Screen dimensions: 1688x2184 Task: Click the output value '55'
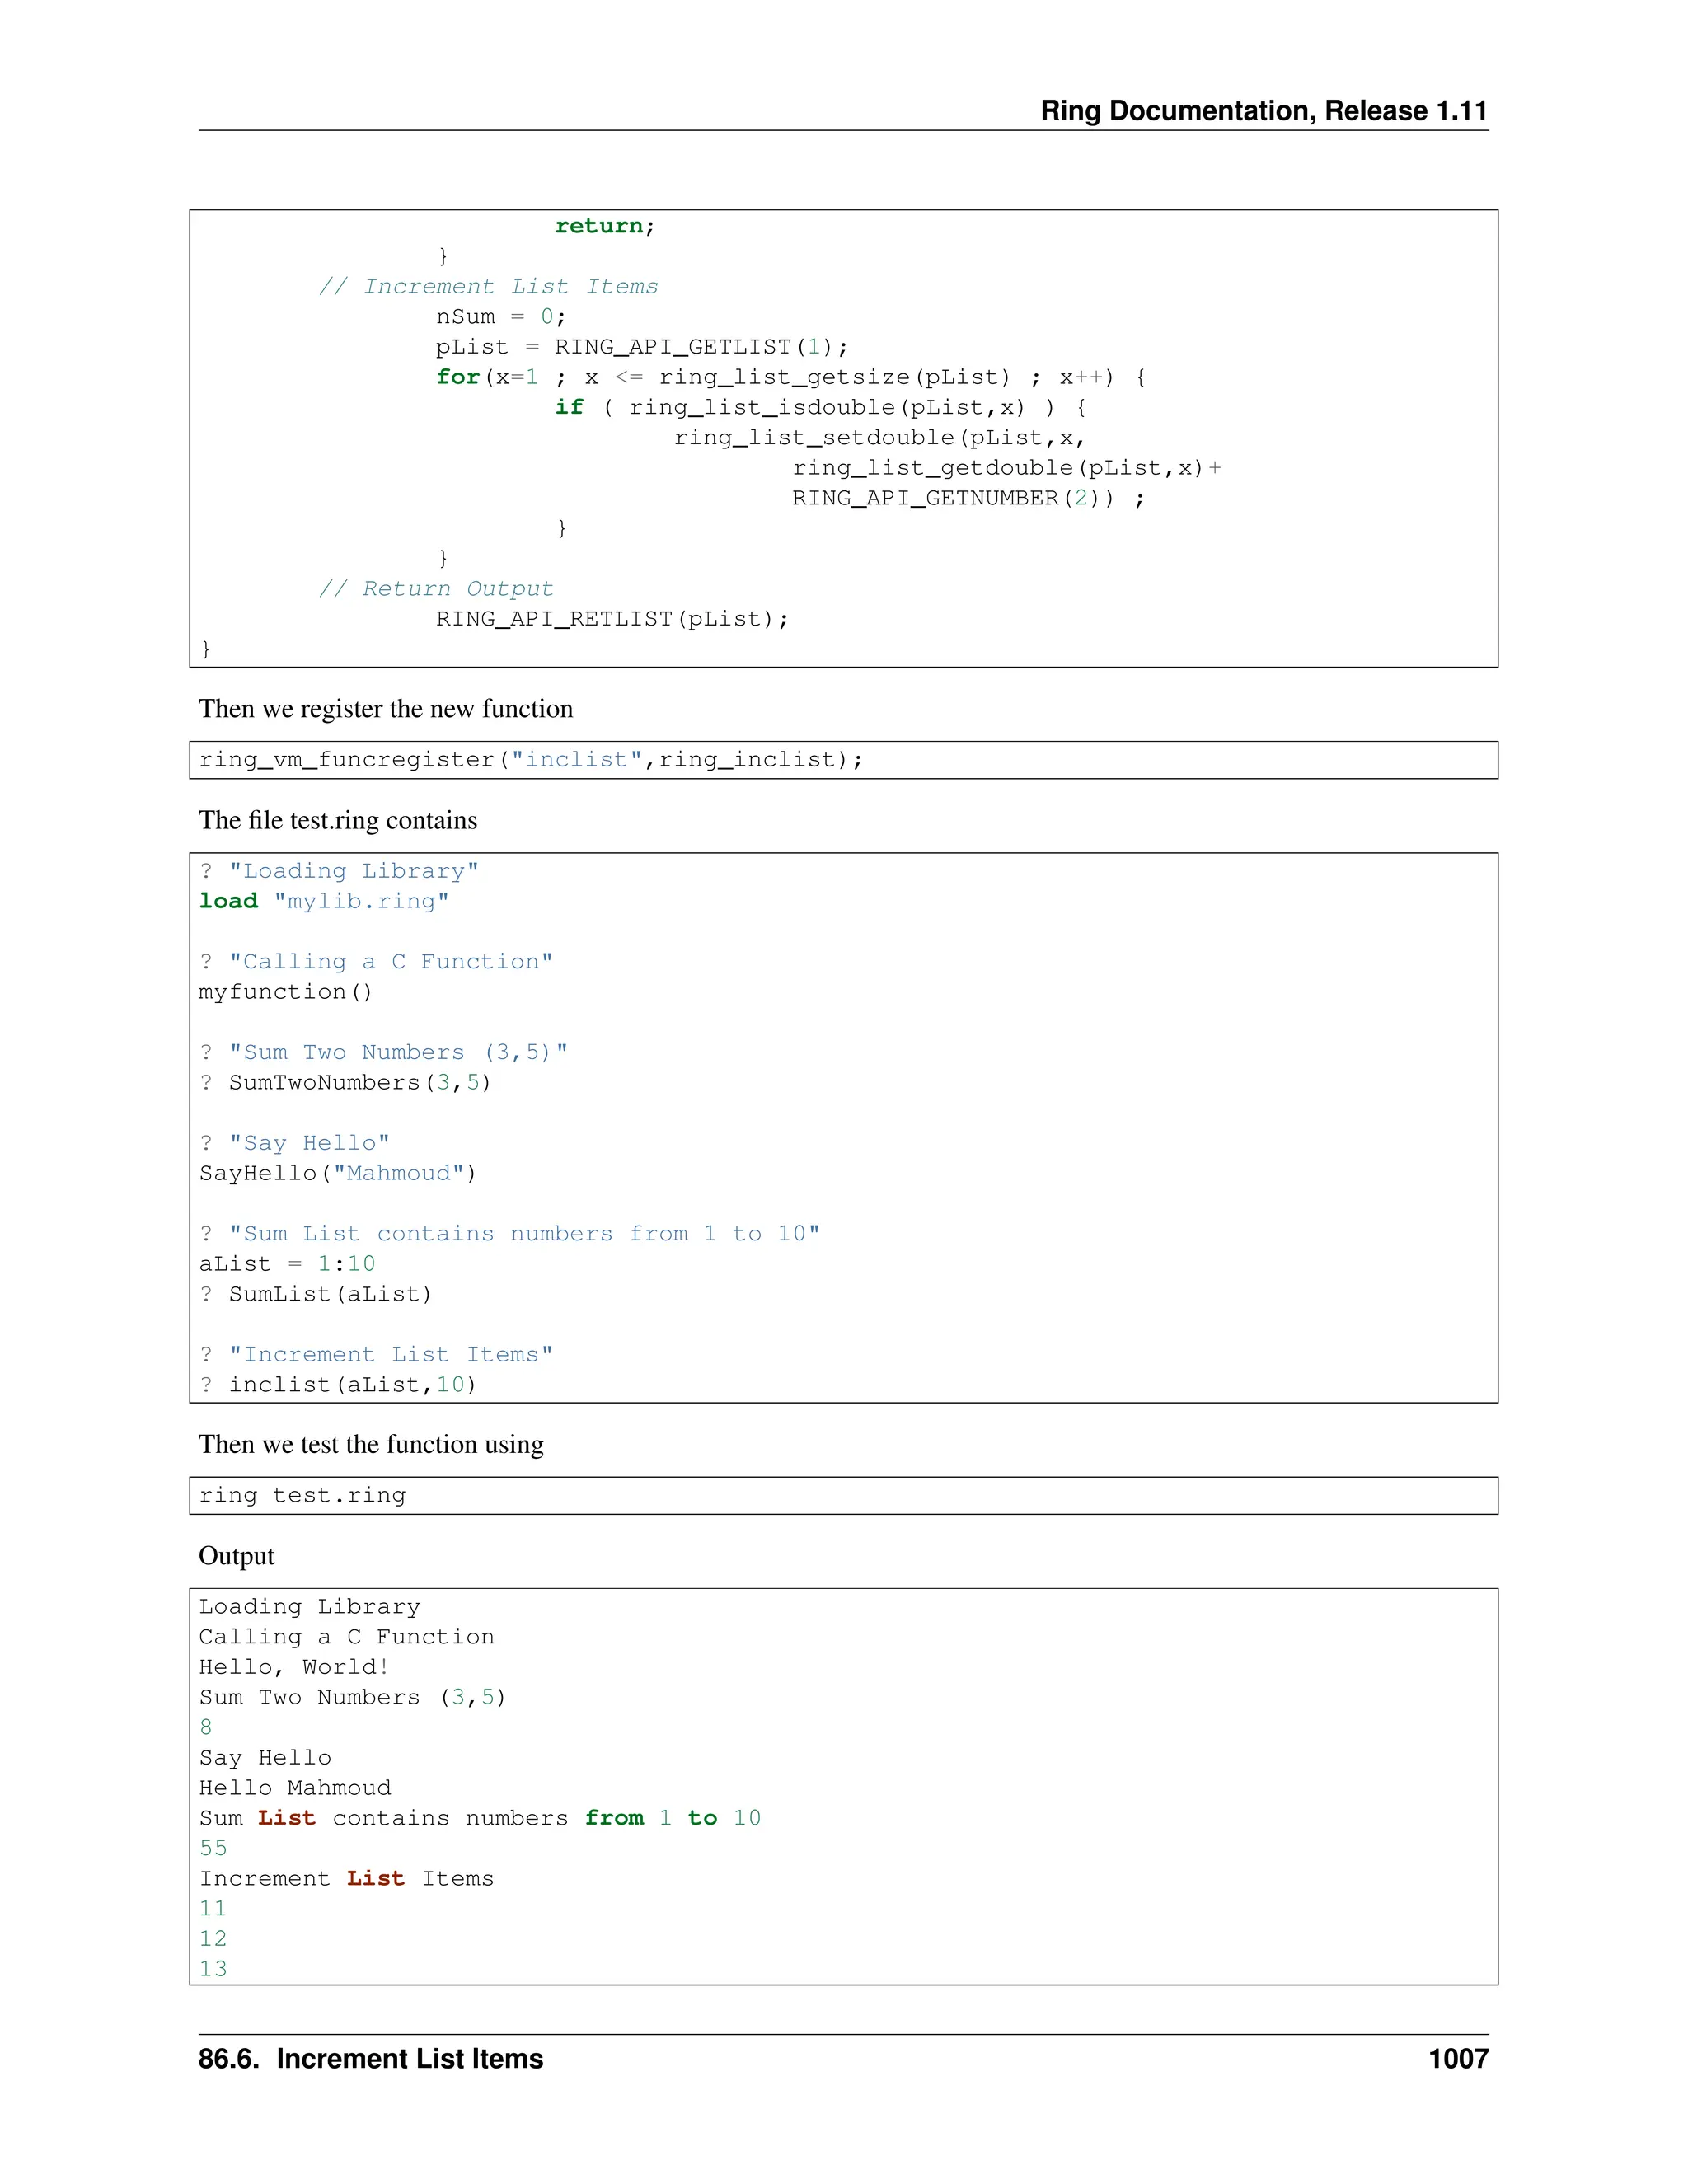[x=213, y=1848]
